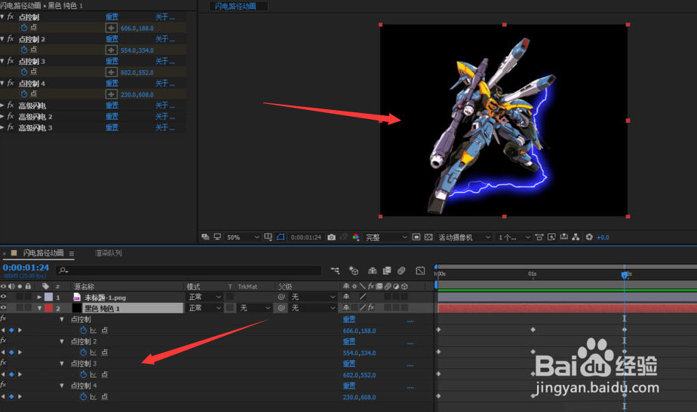The image size is (697, 412).
Task: Click the crosshair picker for 点控制 4 point
Action: (x=111, y=94)
